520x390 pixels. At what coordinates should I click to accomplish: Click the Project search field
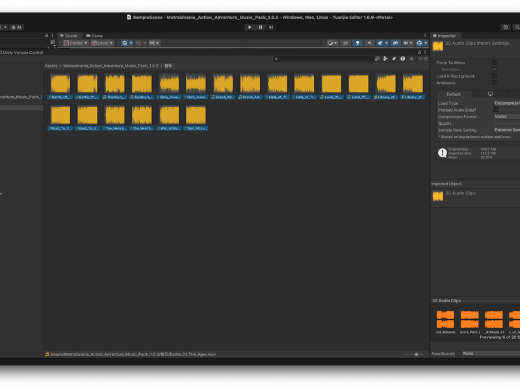(324, 58)
